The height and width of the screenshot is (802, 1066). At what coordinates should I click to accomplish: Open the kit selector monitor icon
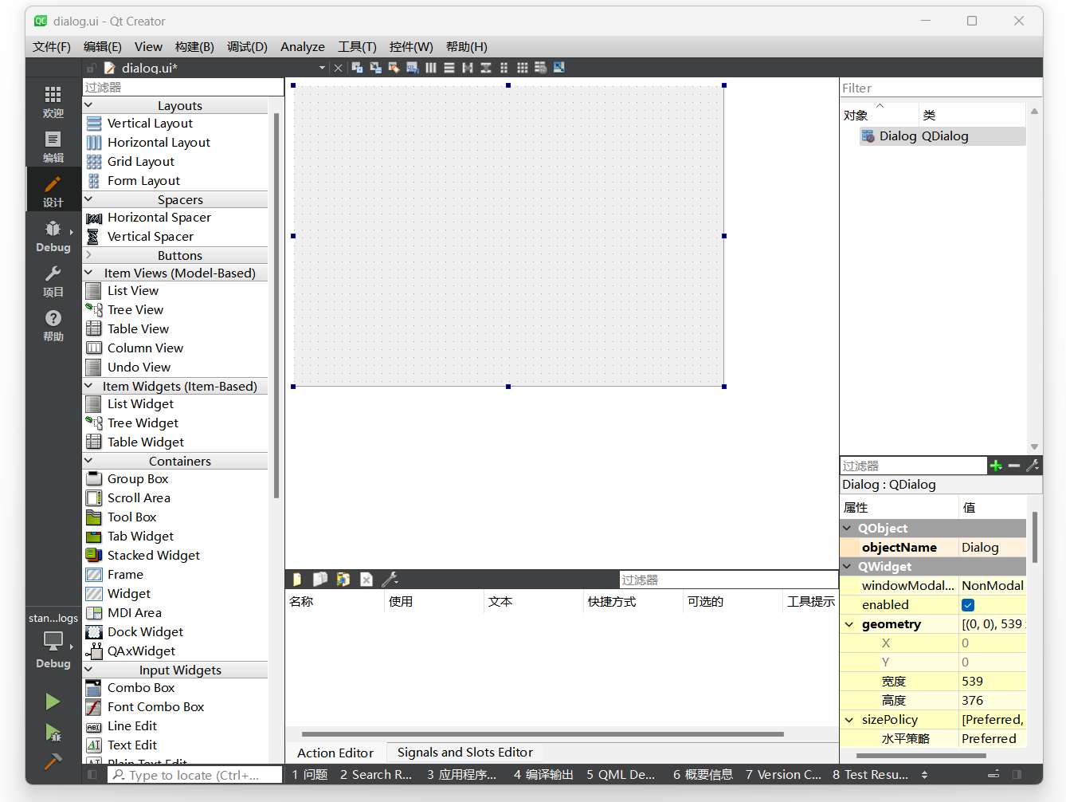click(53, 640)
